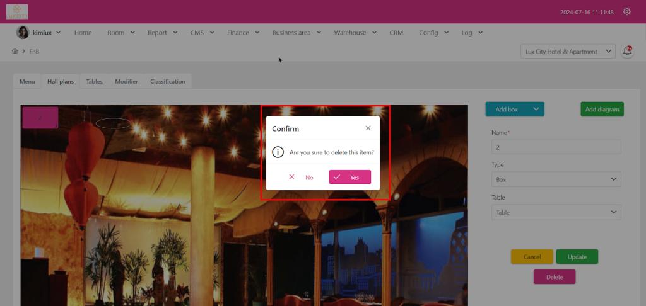Click the Luxcity logo
Image resolution: width=646 pixels, height=306 pixels.
tap(17, 11)
